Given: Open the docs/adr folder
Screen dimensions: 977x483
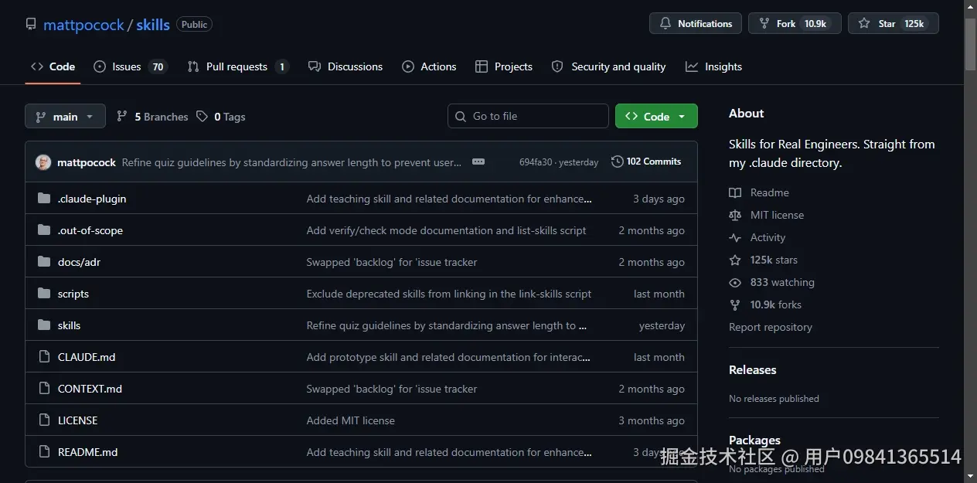Looking at the screenshot, I should (79, 262).
